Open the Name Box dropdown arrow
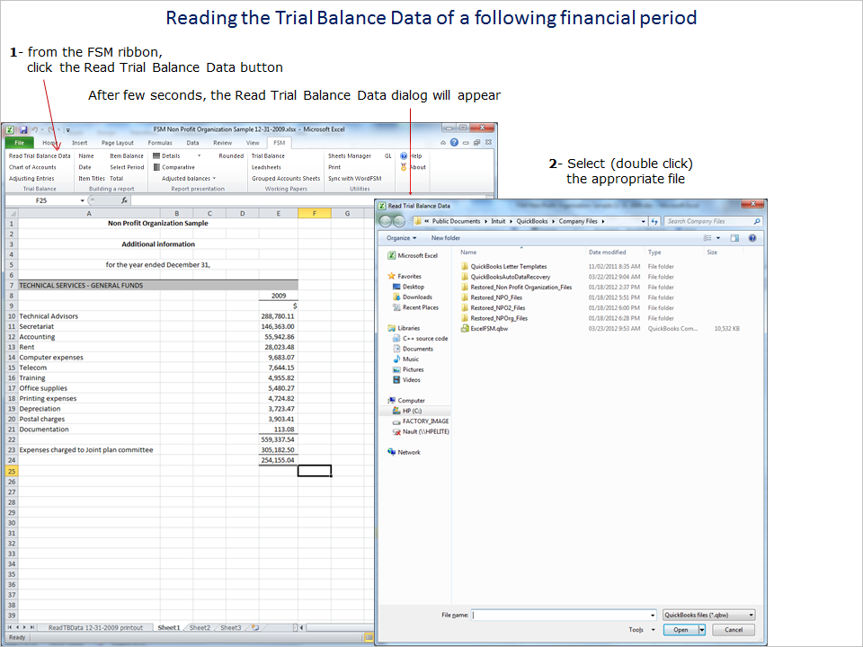The image size is (863, 647). click(x=83, y=200)
